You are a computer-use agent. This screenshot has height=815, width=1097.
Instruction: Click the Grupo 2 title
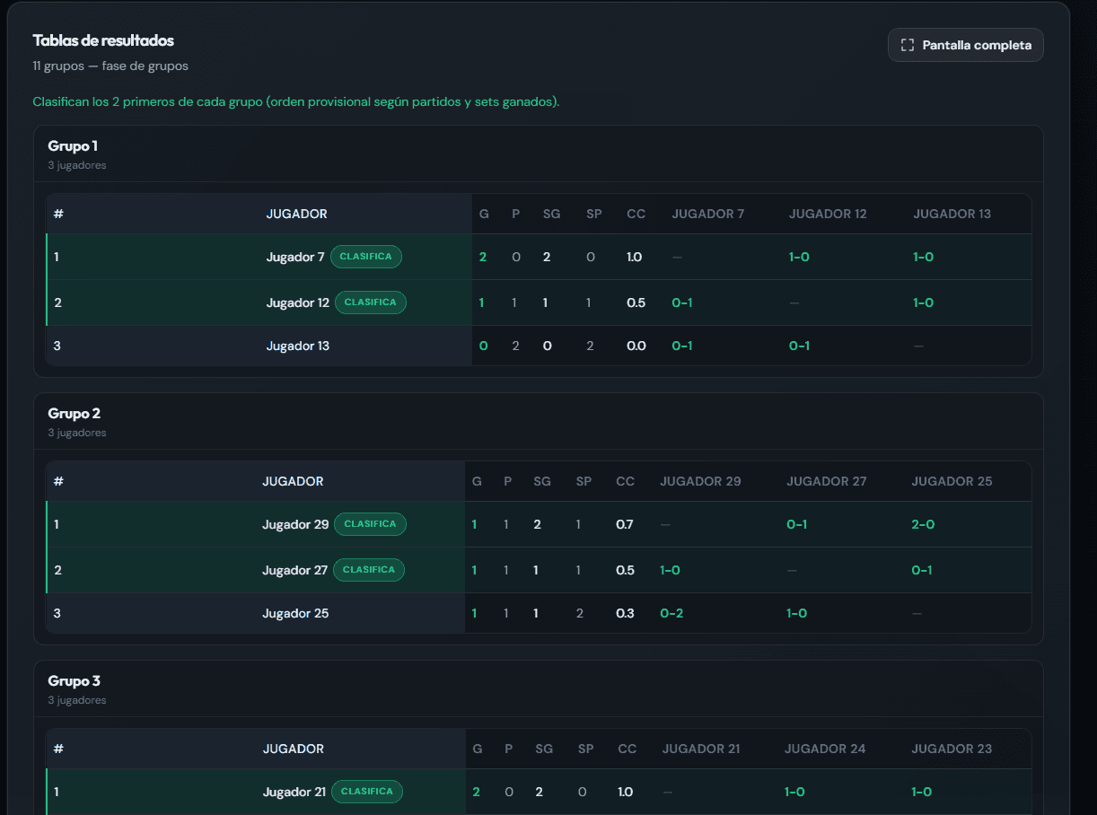tap(74, 413)
